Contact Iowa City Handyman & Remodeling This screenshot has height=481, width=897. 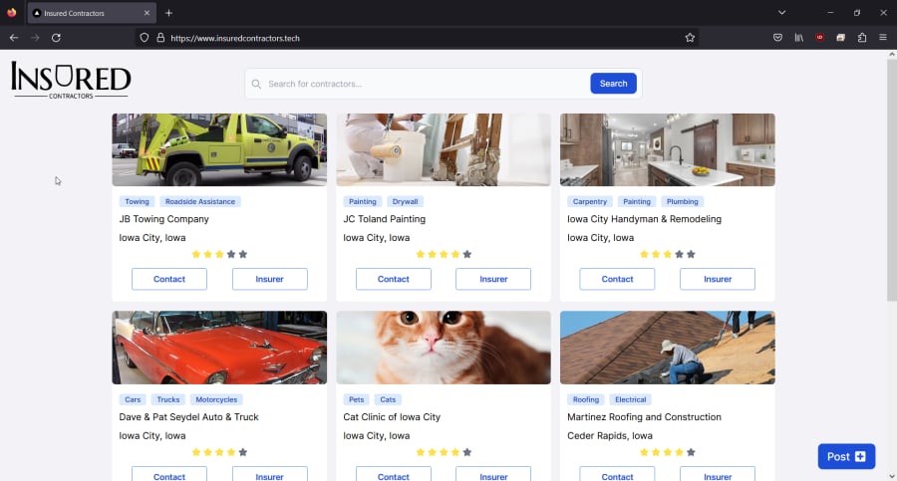point(617,279)
